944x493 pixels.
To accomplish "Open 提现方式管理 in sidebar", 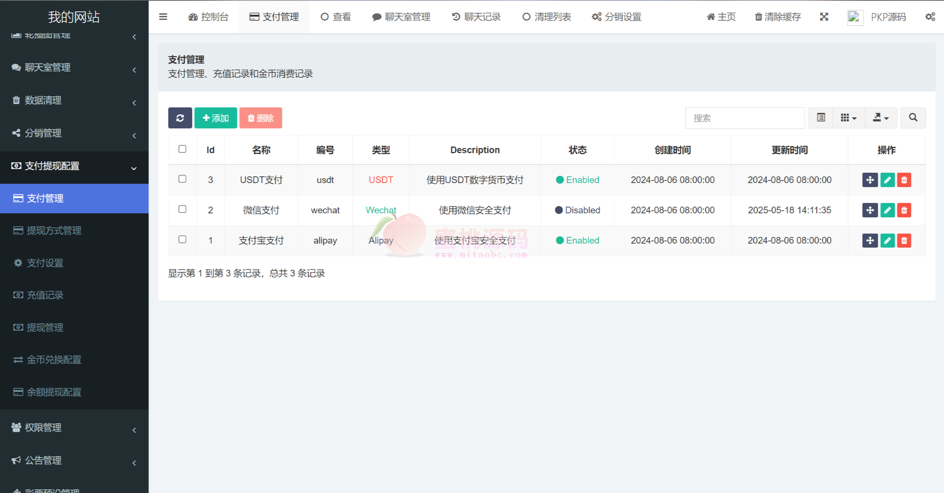I will pos(54,231).
